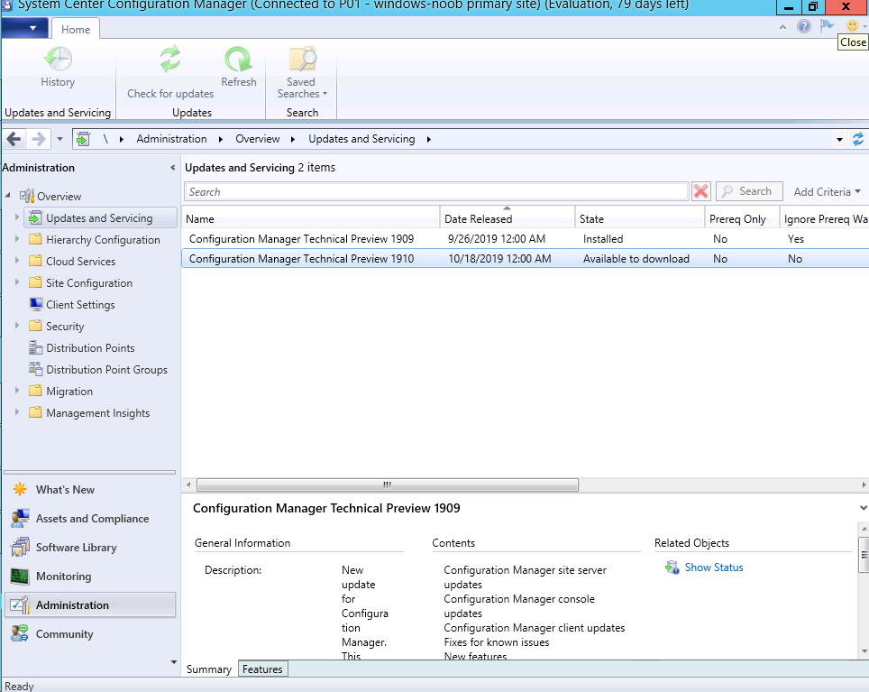Select the Technical Preview 1910 row

point(525,259)
